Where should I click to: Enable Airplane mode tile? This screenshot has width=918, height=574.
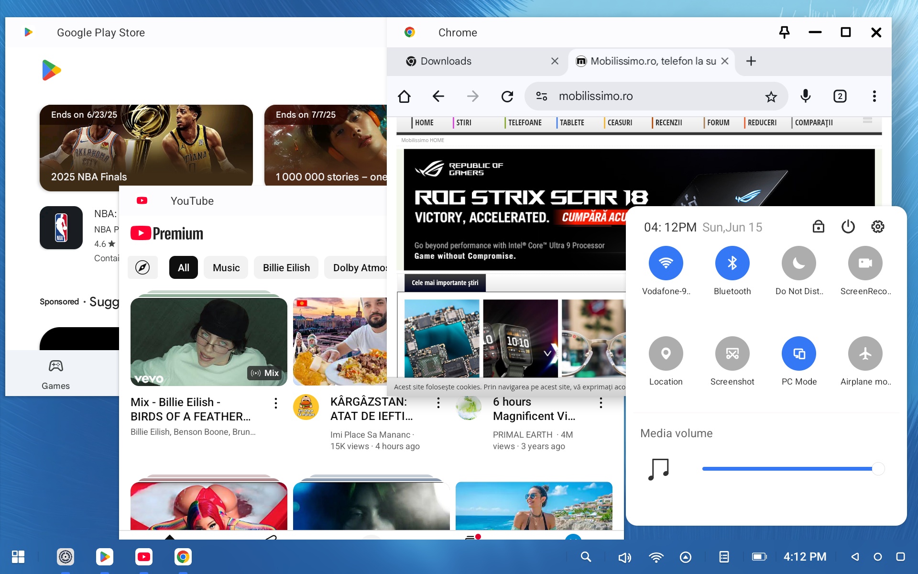pyautogui.click(x=865, y=353)
